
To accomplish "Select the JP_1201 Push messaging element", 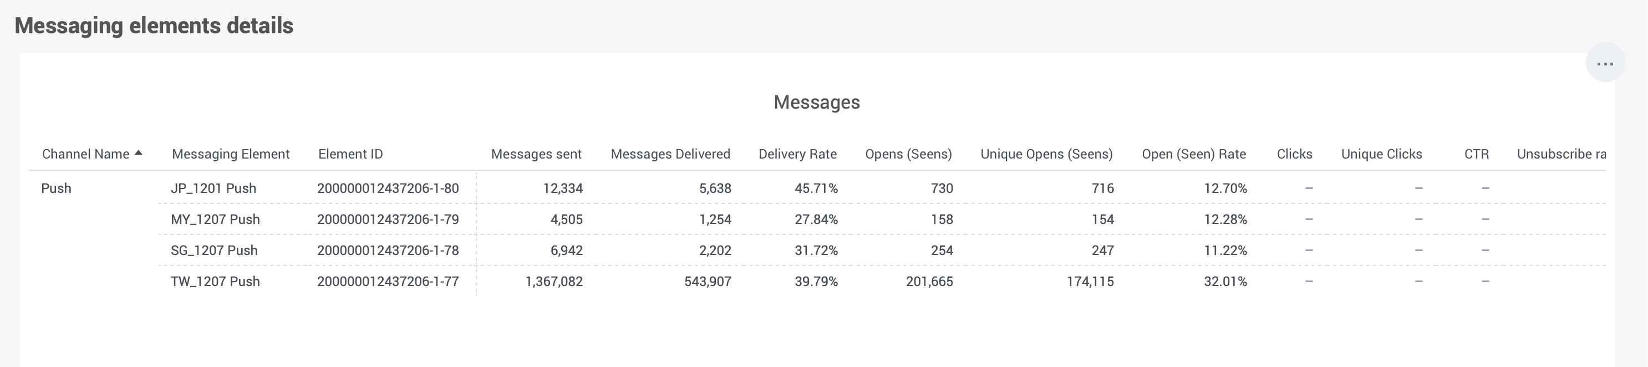I will [213, 188].
